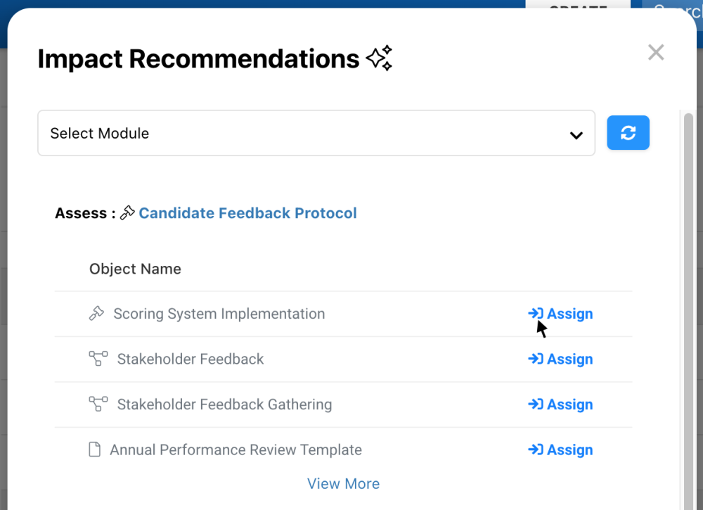This screenshot has height=510, width=703.
Task: Select the Scoring System Implementation row name
Action: pyautogui.click(x=219, y=314)
